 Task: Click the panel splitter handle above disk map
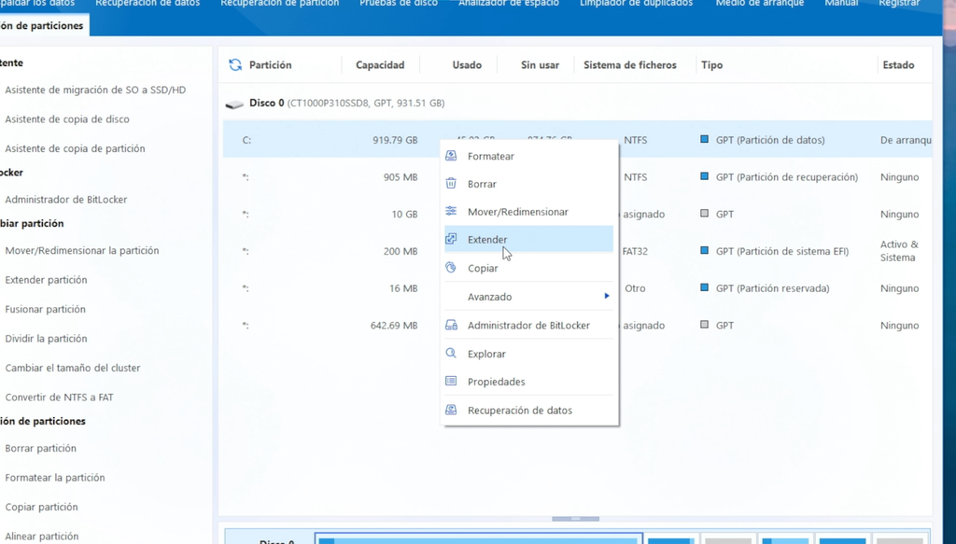coord(575,519)
